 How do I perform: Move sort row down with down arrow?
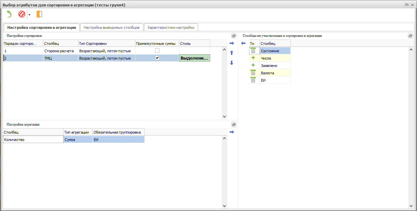[232, 63]
